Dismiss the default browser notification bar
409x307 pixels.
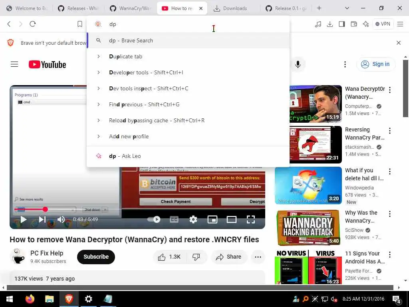[x=399, y=43]
